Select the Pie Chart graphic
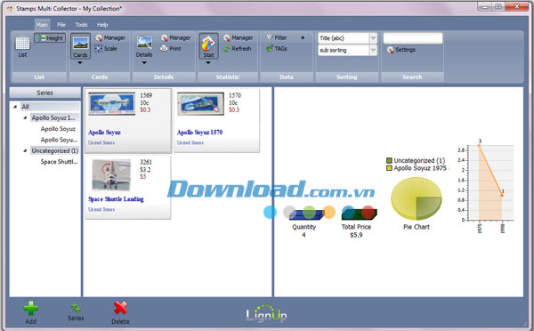This screenshot has width=534, height=331. [x=417, y=198]
